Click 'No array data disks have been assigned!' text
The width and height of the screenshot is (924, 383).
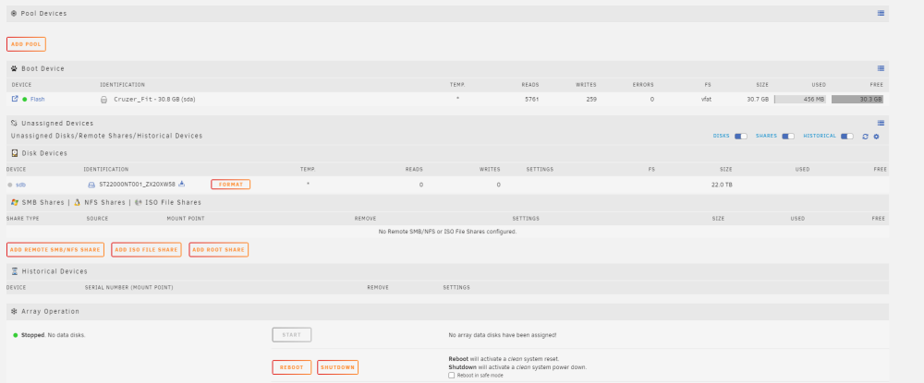(502, 335)
